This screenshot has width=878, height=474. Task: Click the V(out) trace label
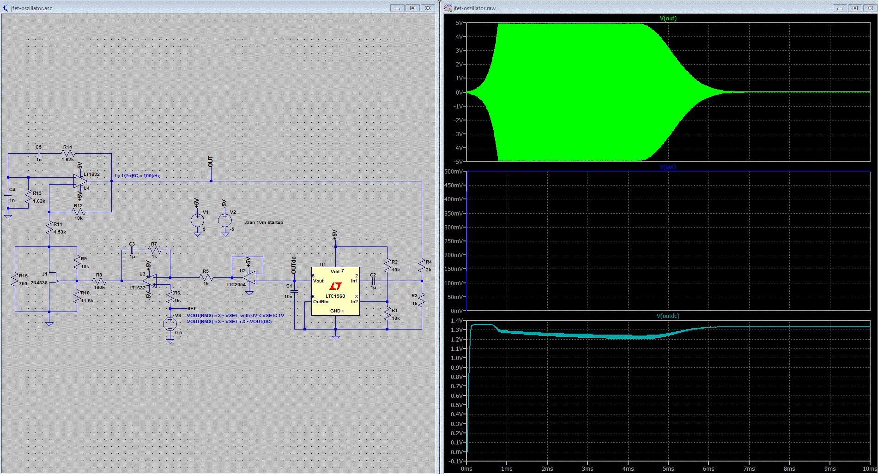click(x=668, y=18)
